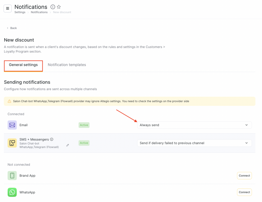This screenshot has width=262, height=202.
Task: Click the info icon next to Notifications title
Action: pyautogui.click(x=53, y=7)
